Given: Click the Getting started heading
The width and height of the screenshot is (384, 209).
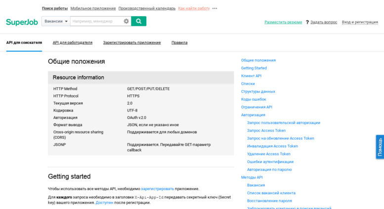Looking at the screenshot, I should coord(69,176).
